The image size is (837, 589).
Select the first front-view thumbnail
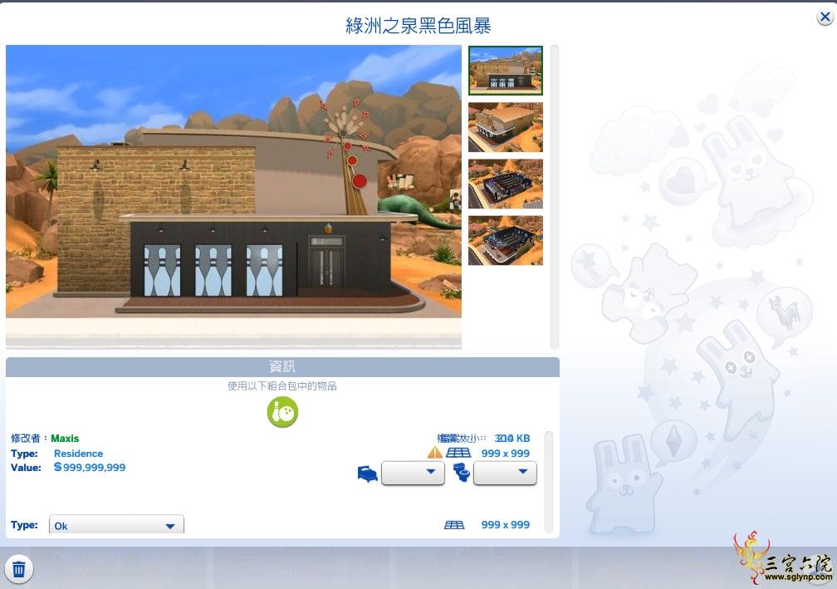coord(506,71)
